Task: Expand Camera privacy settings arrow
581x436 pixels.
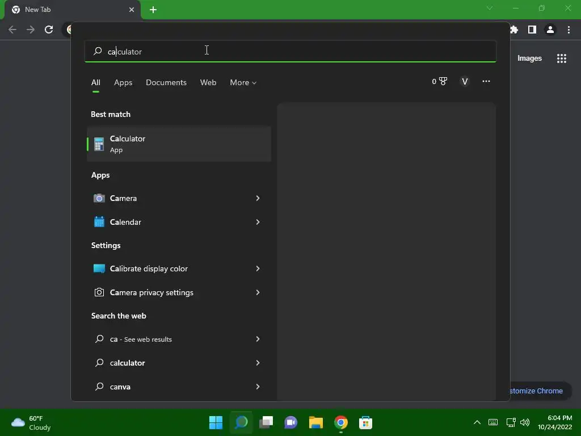Action: 258,292
